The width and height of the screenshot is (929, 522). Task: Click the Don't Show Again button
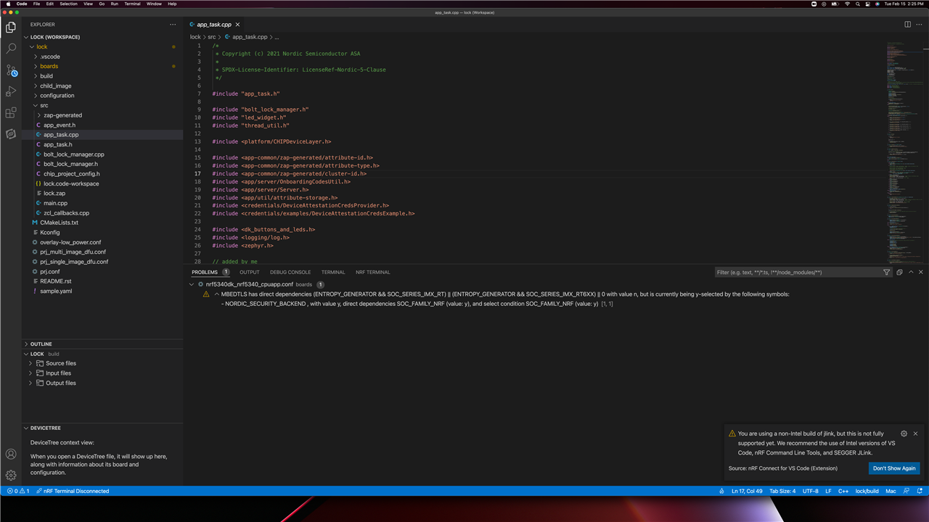(x=893, y=468)
